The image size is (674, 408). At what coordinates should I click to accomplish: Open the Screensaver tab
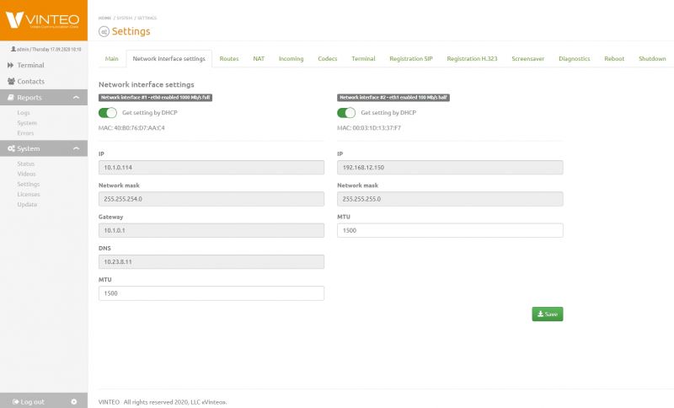(528, 58)
